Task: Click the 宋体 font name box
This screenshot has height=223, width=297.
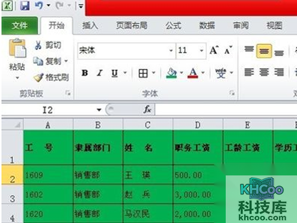Action: click(x=123, y=51)
